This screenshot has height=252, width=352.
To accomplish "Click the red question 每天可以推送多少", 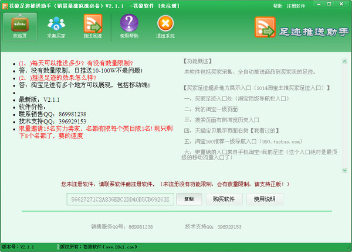I will (76, 63).
